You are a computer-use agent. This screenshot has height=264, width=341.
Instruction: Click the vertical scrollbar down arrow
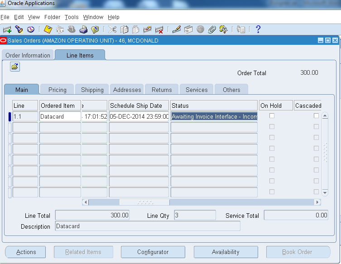click(x=325, y=192)
